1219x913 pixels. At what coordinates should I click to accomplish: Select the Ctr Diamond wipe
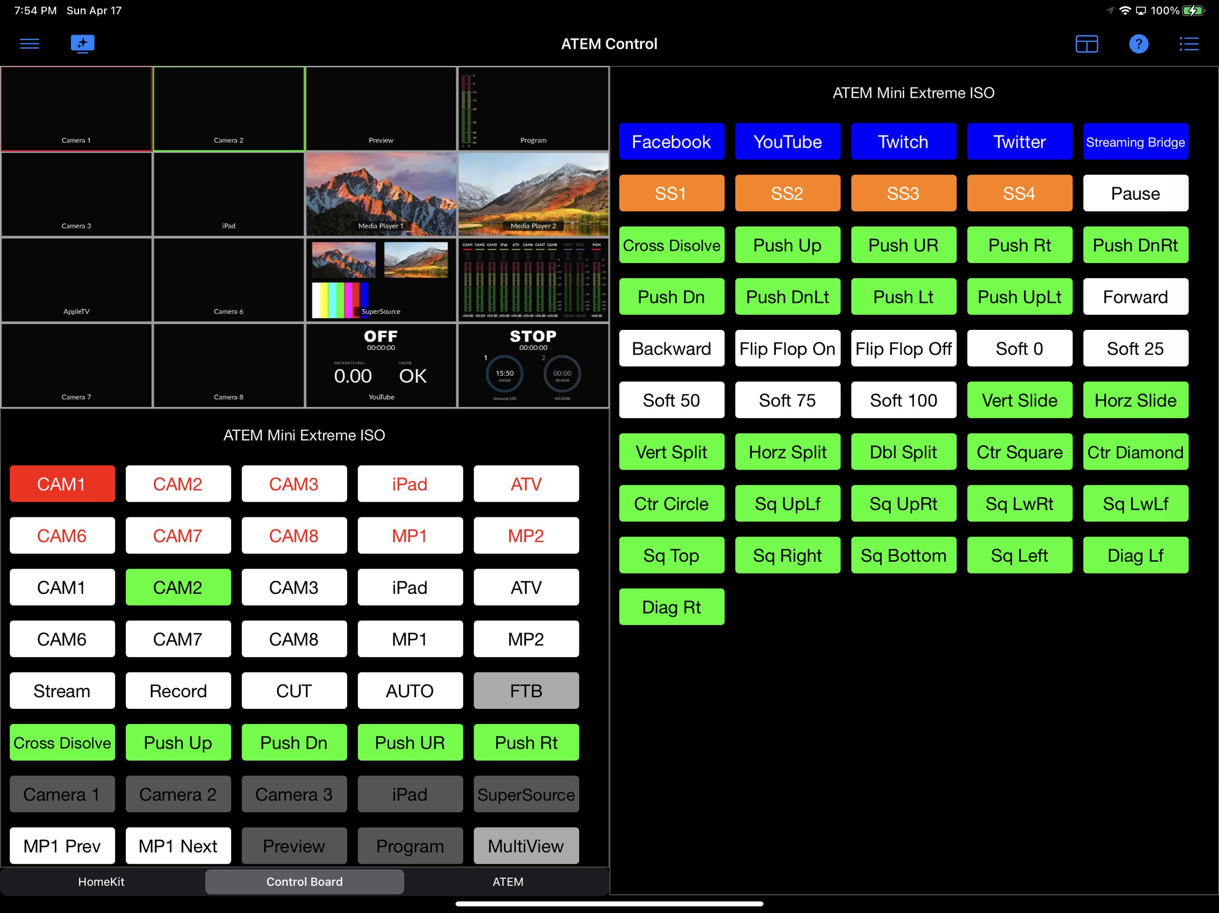1135,452
